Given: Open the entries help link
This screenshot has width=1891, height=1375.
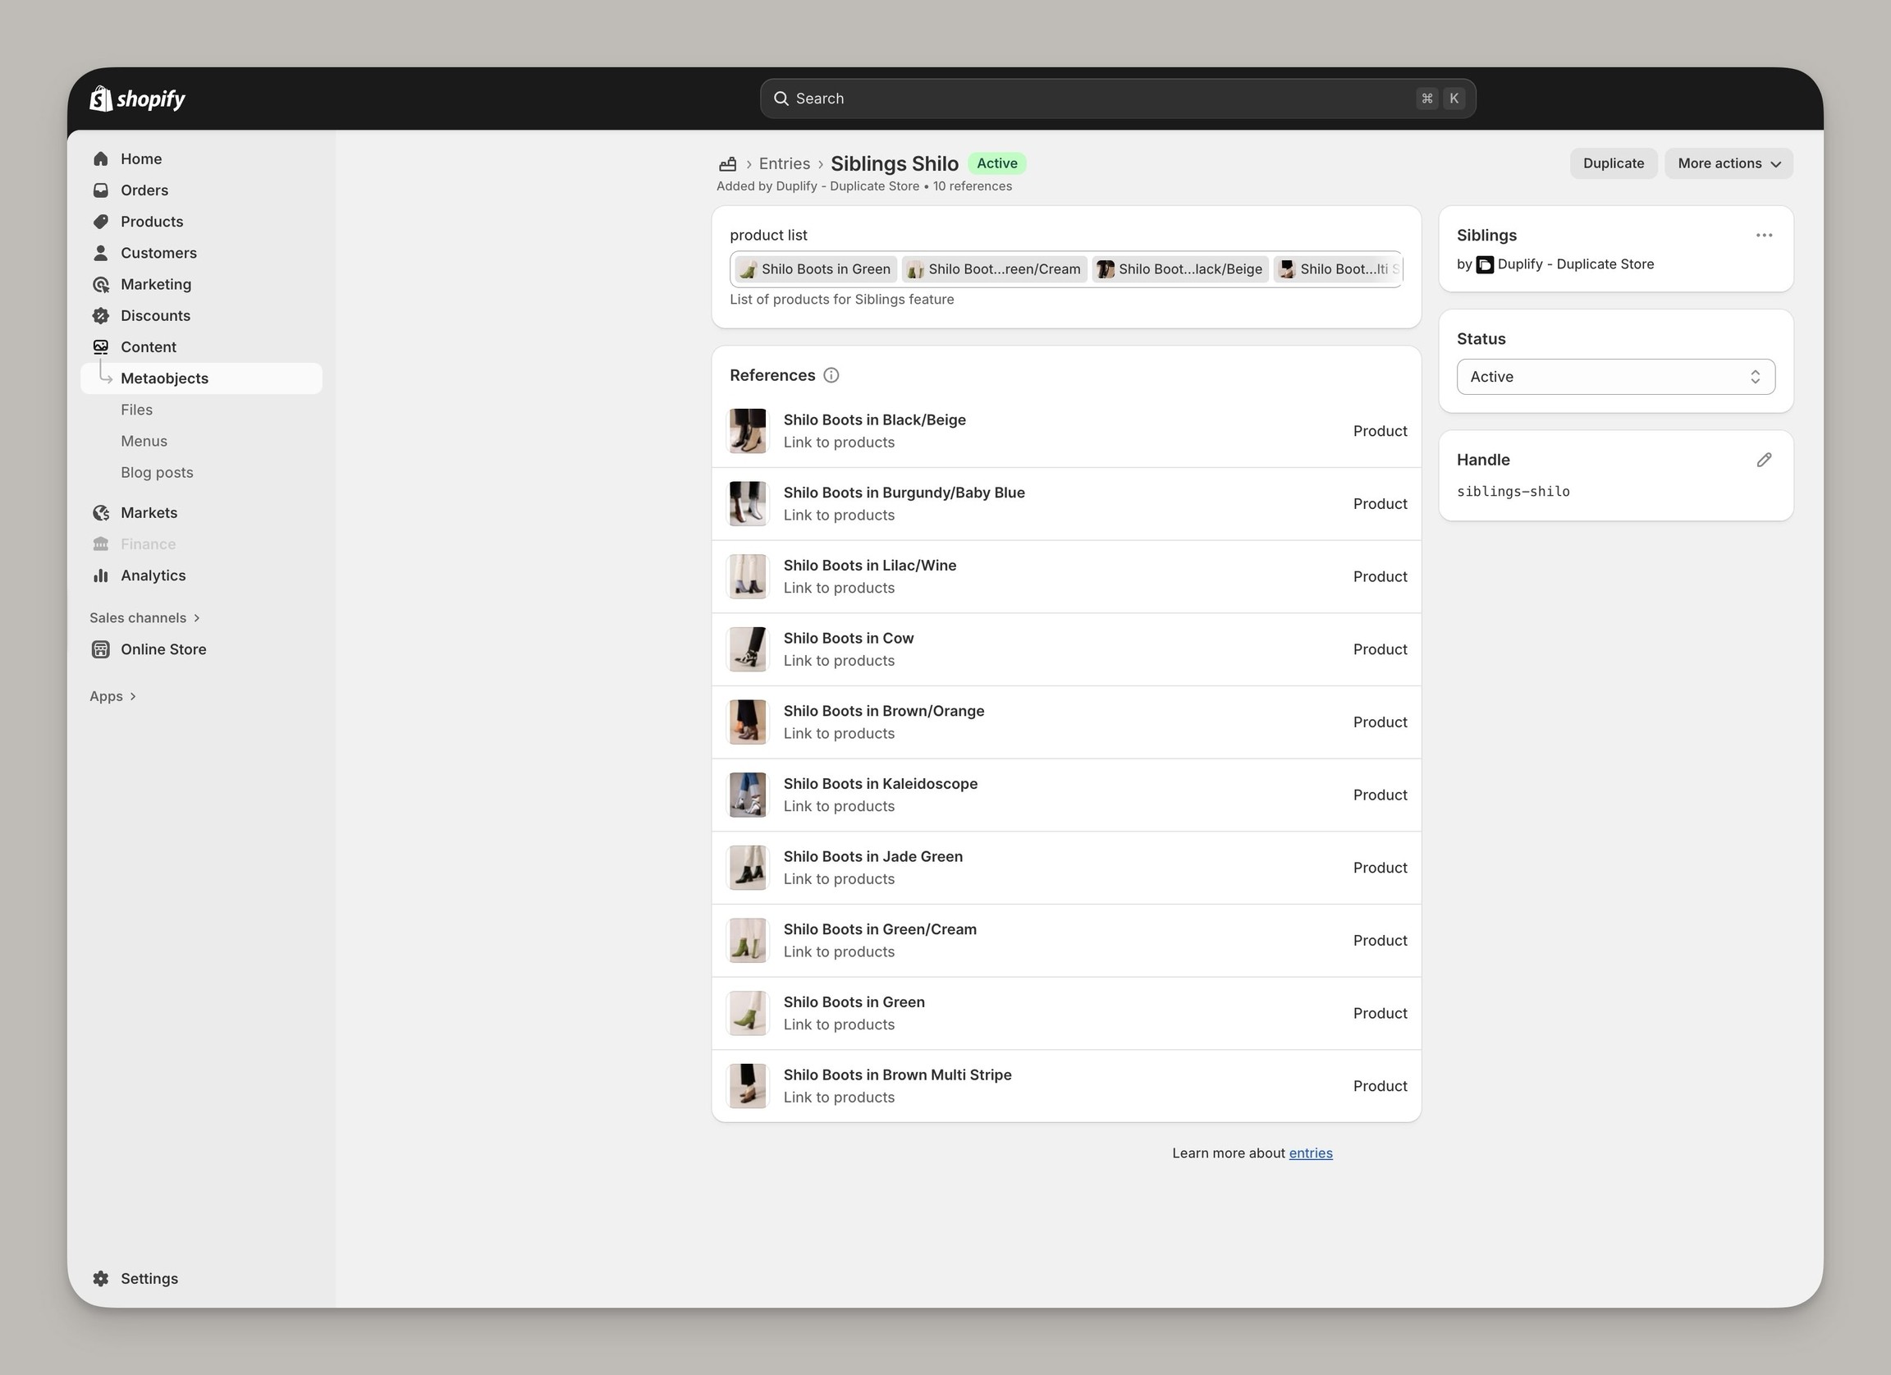Looking at the screenshot, I should (1310, 1153).
